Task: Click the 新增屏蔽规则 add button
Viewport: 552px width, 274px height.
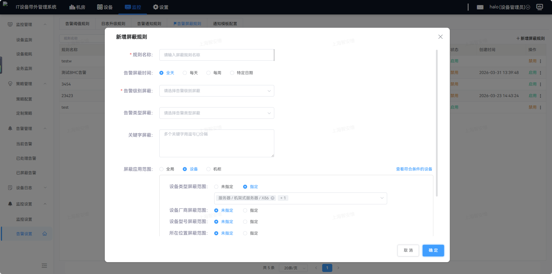Action: pos(531,38)
